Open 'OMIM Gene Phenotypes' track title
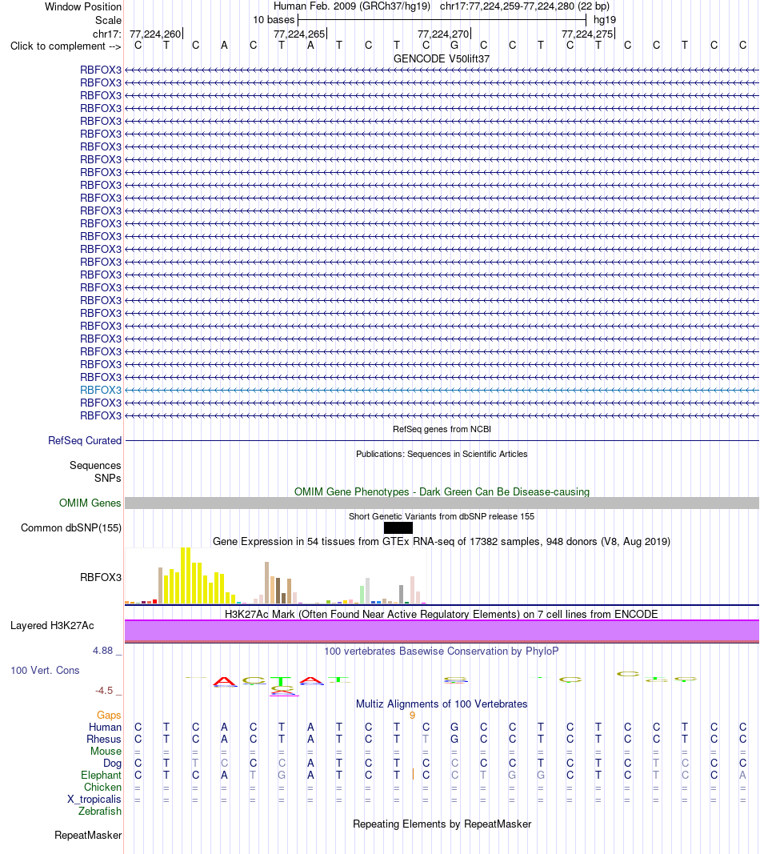The width and height of the screenshot is (760, 854). point(442,491)
